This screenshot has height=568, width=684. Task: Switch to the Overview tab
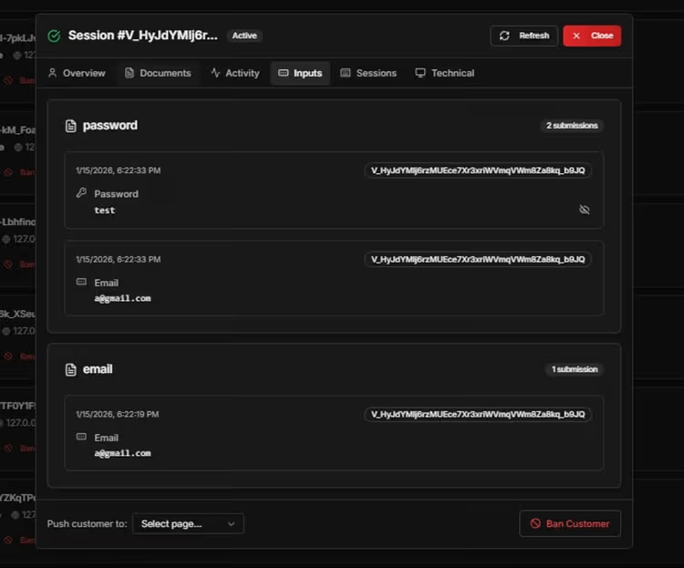click(77, 73)
